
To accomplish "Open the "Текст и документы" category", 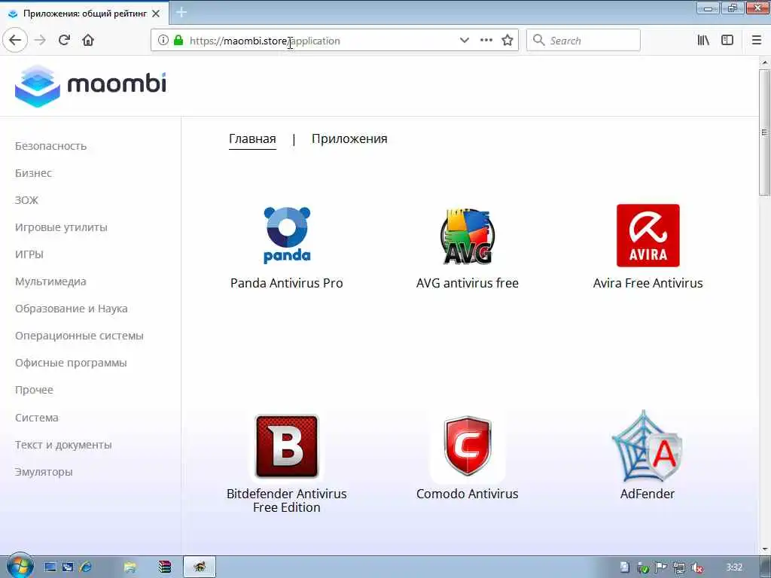I will click(x=63, y=445).
